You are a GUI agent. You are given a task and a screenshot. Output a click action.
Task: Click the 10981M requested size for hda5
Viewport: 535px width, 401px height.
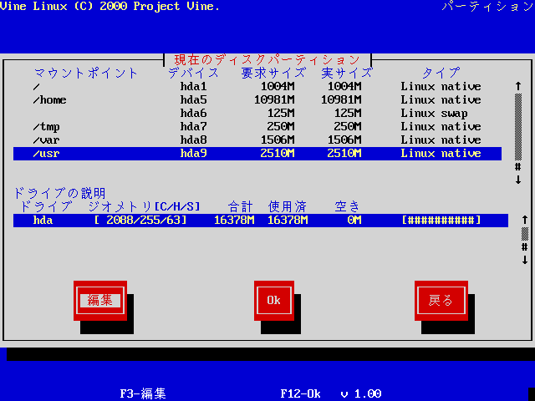pyautogui.click(x=274, y=100)
